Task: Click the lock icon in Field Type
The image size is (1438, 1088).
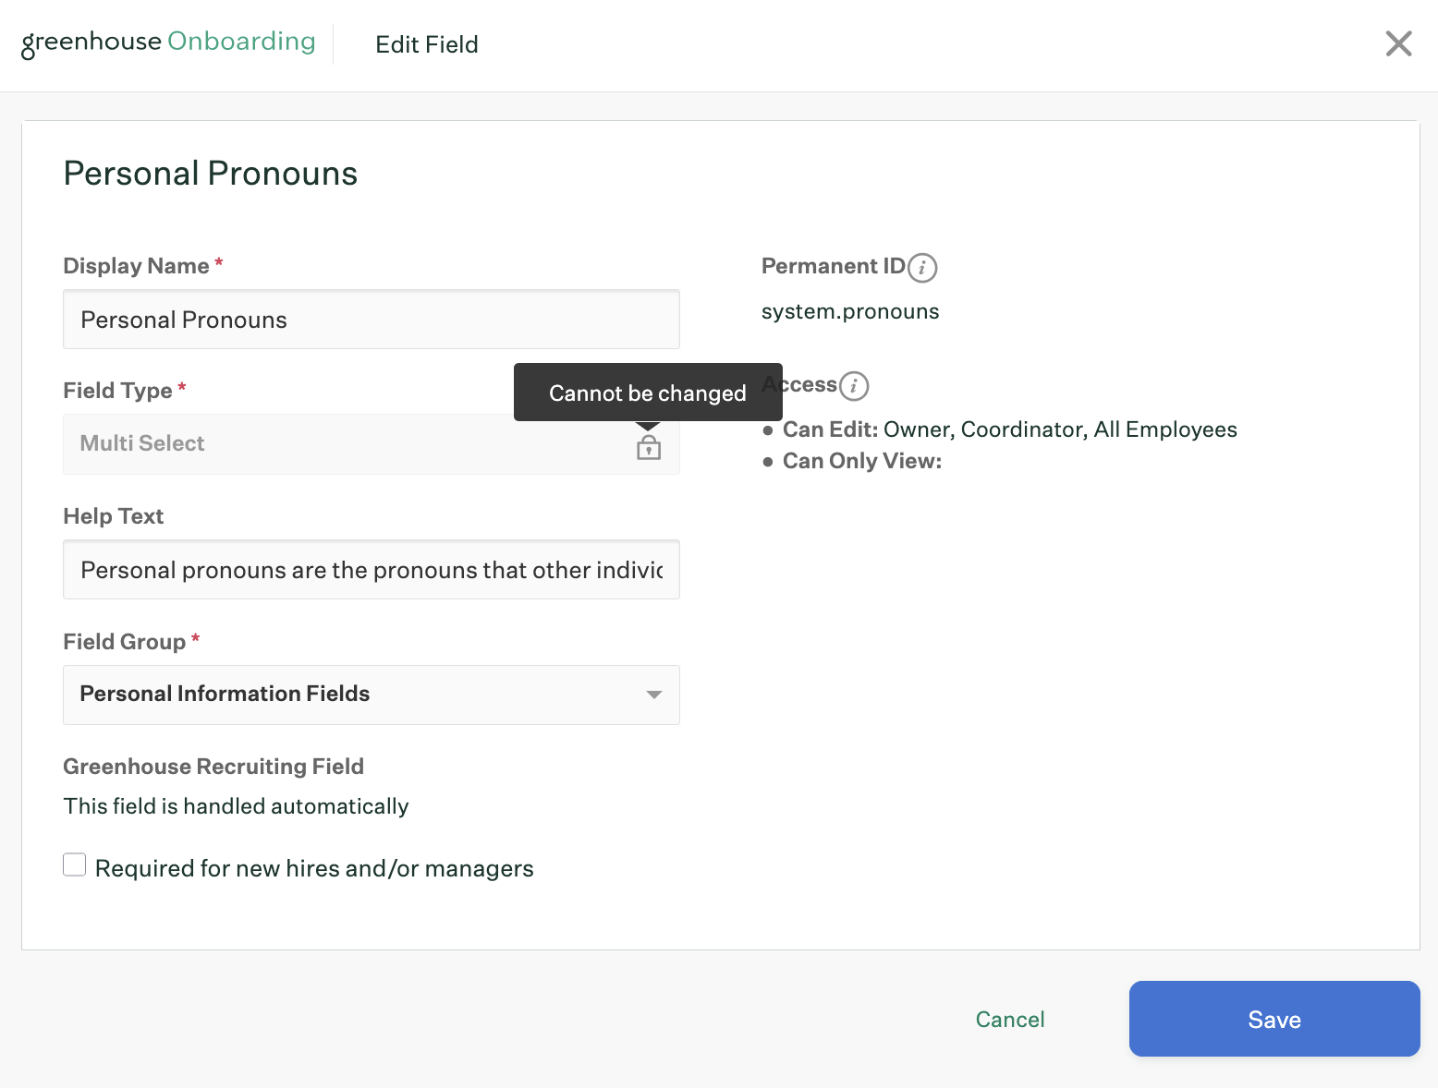Action: tap(649, 448)
